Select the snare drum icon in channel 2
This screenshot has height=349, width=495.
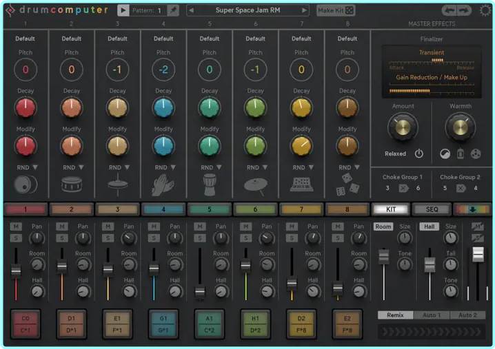(x=72, y=184)
